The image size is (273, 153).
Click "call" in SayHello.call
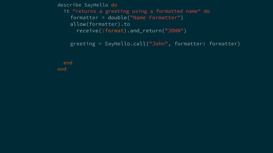(139, 44)
